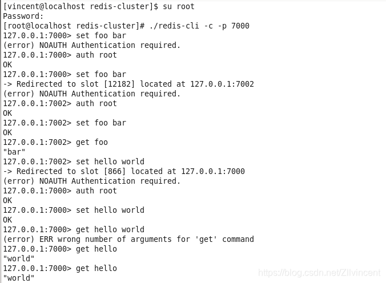The height and width of the screenshot is (283, 386).
Task: Click the first 'auth root' command on 7000
Action: click(x=96, y=55)
